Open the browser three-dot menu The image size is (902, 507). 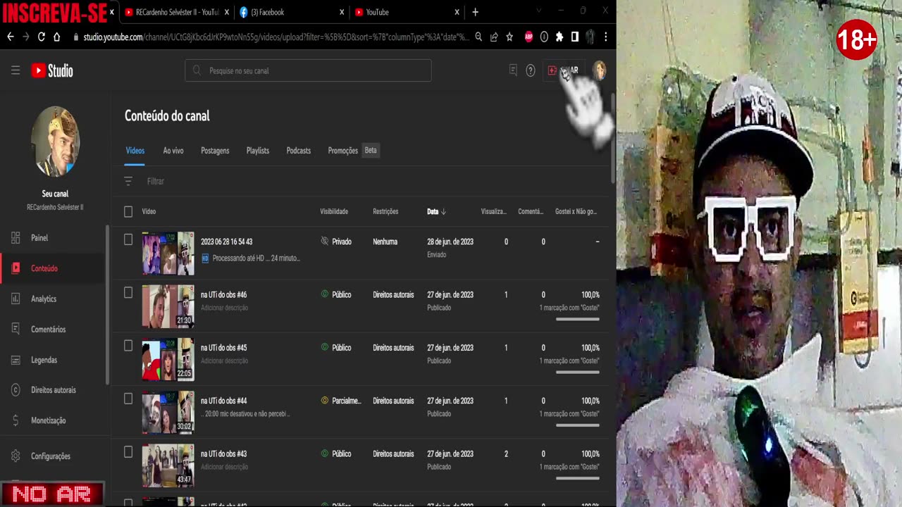coord(605,37)
